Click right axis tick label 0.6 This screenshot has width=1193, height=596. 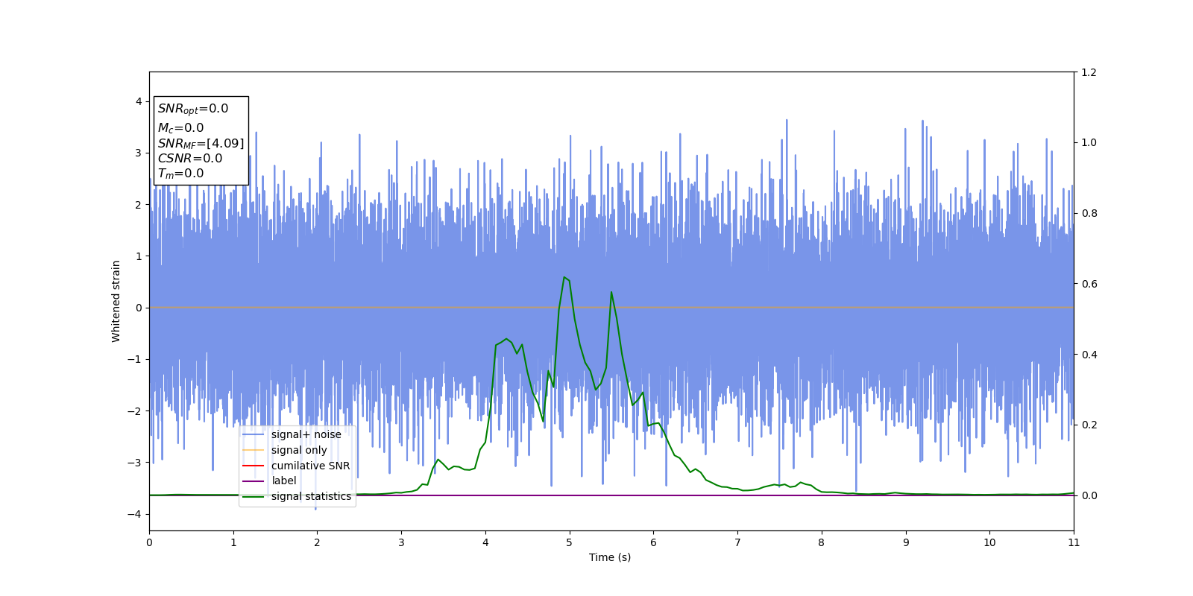[1089, 284]
